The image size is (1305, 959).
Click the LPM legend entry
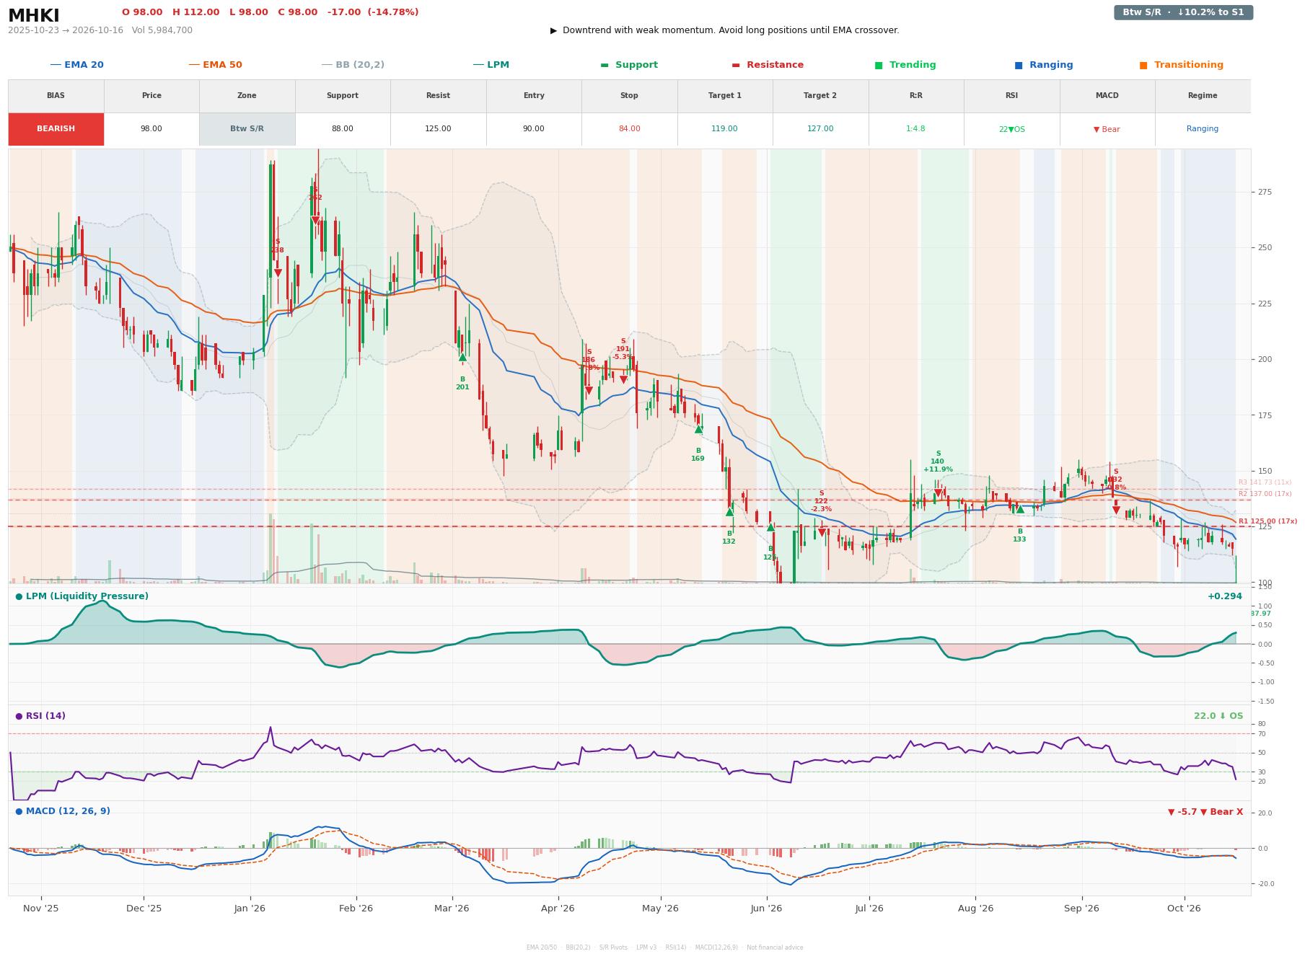coord(491,65)
